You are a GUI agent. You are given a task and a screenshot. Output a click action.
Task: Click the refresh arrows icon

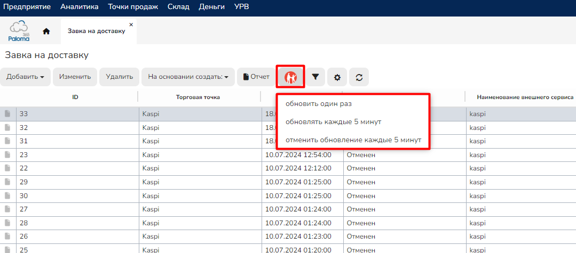click(359, 77)
